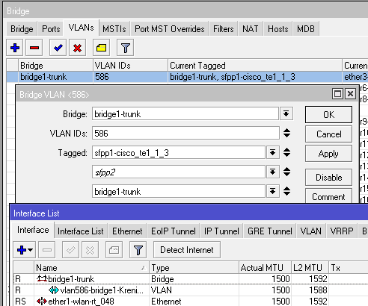Screen dimensions: 368x306
Task: Click bridge icon next to bridge1-trunk interface
Action: (42, 279)
